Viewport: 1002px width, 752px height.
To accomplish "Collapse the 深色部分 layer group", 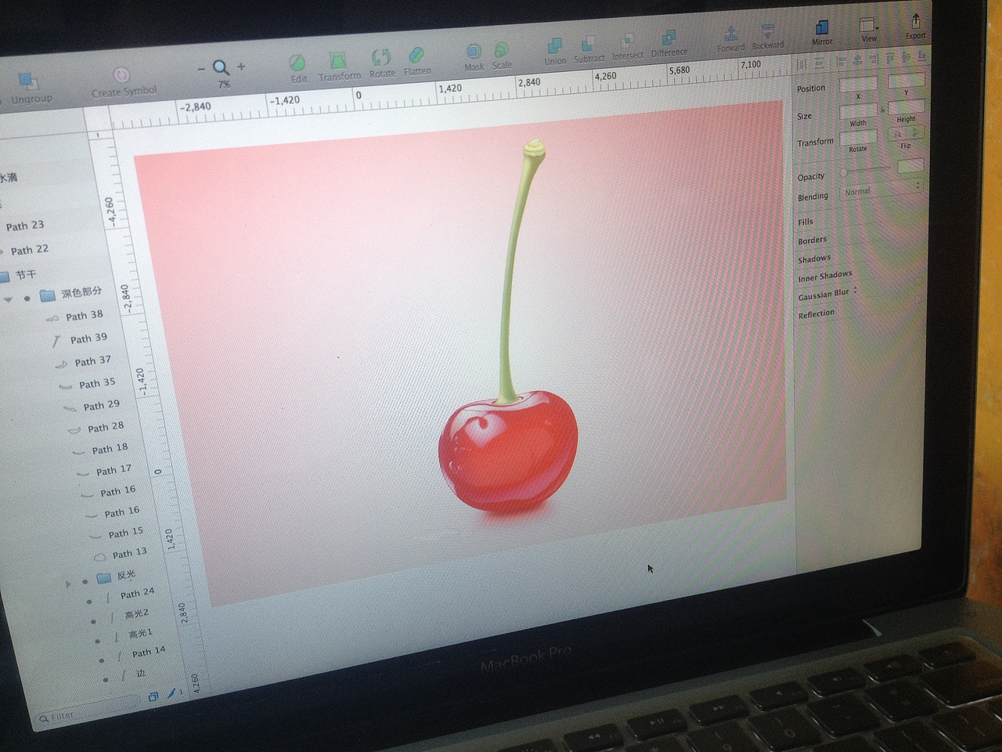I will pyautogui.click(x=8, y=299).
